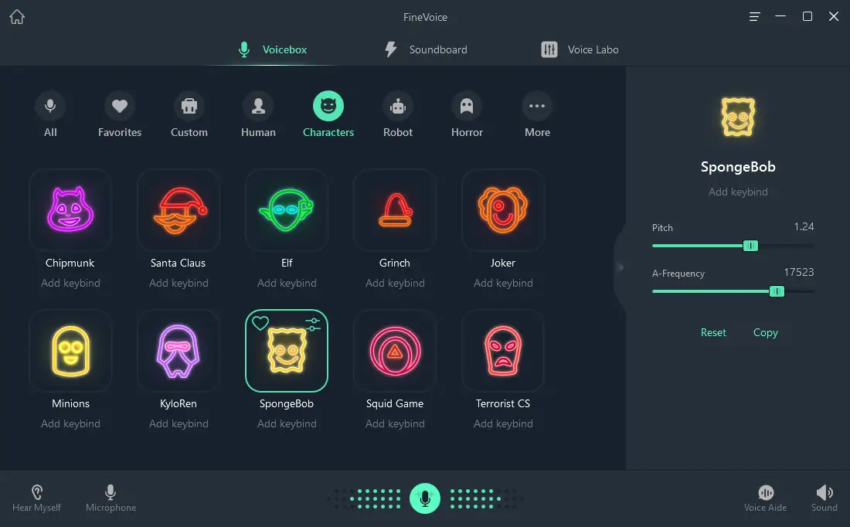Click Copy in the voice settings panel

pos(765,332)
